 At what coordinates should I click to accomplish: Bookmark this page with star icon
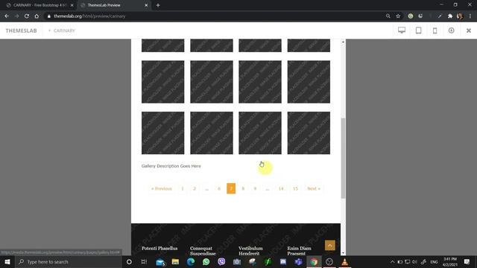point(398,16)
